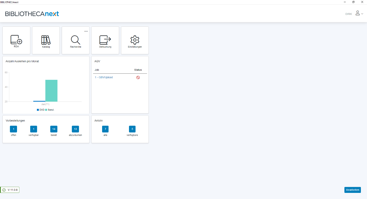Open the Katalog books icon
367x199 pixels.
[46, 40]
